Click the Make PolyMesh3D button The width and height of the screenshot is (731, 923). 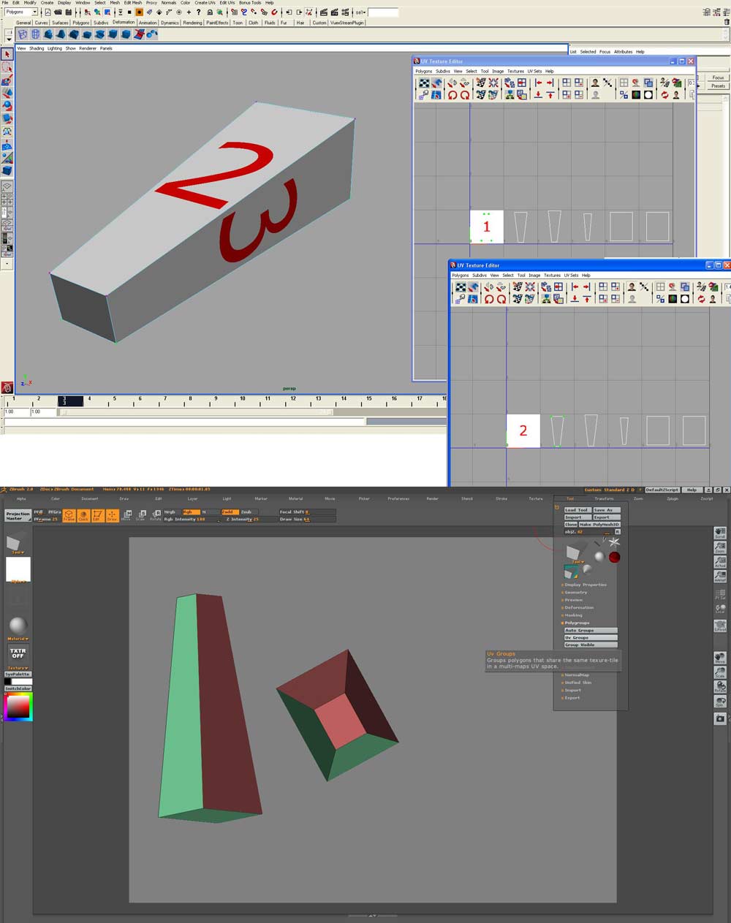[x=599, y=525]
